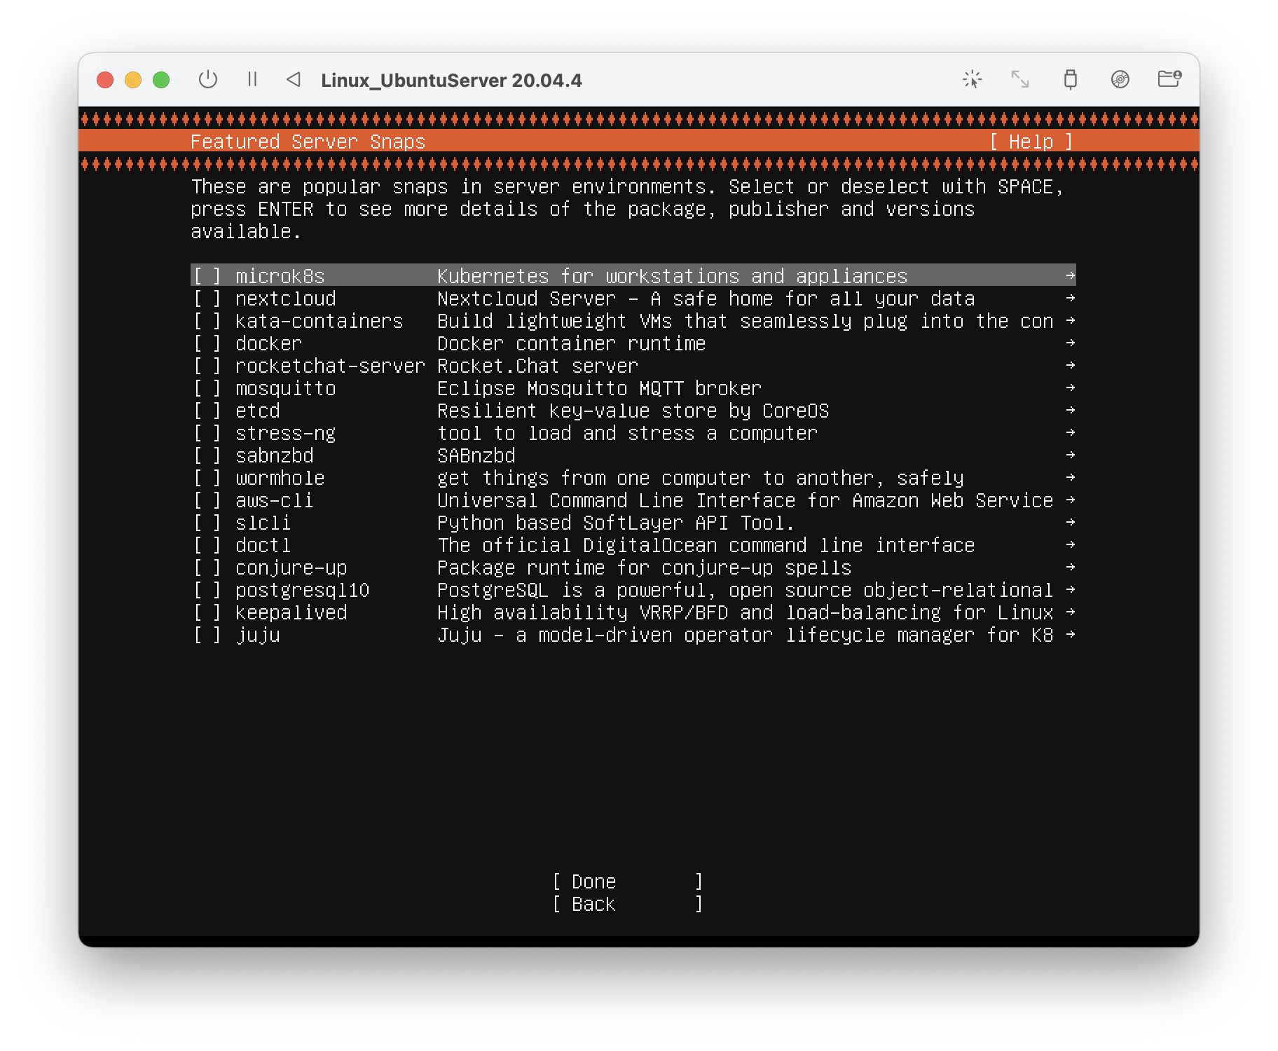Expand details arrow for keepalived row
The height and width of the screenshot is (1051, 1278).
pyautogui.click(x=1070, y=612)
